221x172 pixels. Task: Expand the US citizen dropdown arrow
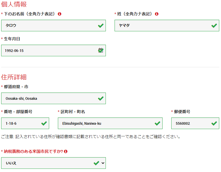[103, 163]
